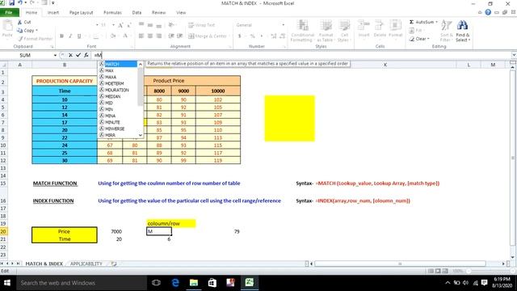Open Task View on the taskbar
Viewport: 517px width, 291px height.
coord(156,283)
